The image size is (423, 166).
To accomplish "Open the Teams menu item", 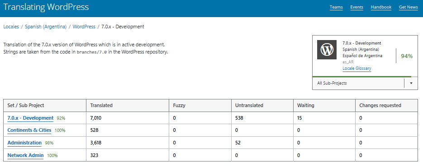I will (x=336, y=7).
